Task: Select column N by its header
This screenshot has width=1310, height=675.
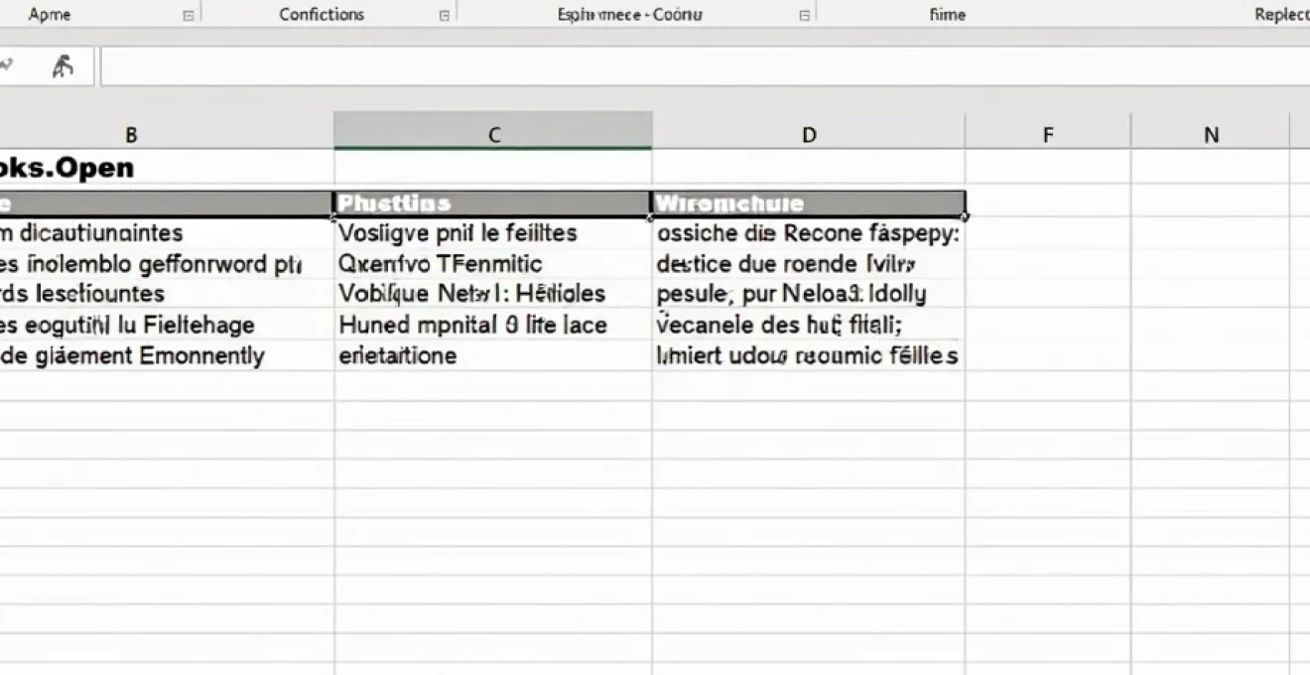Action: [x=1211, y=132]
